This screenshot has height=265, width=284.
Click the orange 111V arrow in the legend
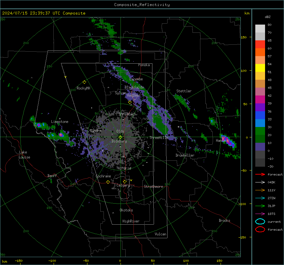pos(260,190)
